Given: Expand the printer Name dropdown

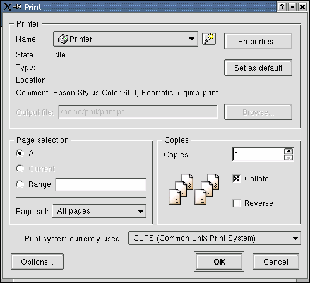Looking at the screenshot, I should click(x=126, y=39).
